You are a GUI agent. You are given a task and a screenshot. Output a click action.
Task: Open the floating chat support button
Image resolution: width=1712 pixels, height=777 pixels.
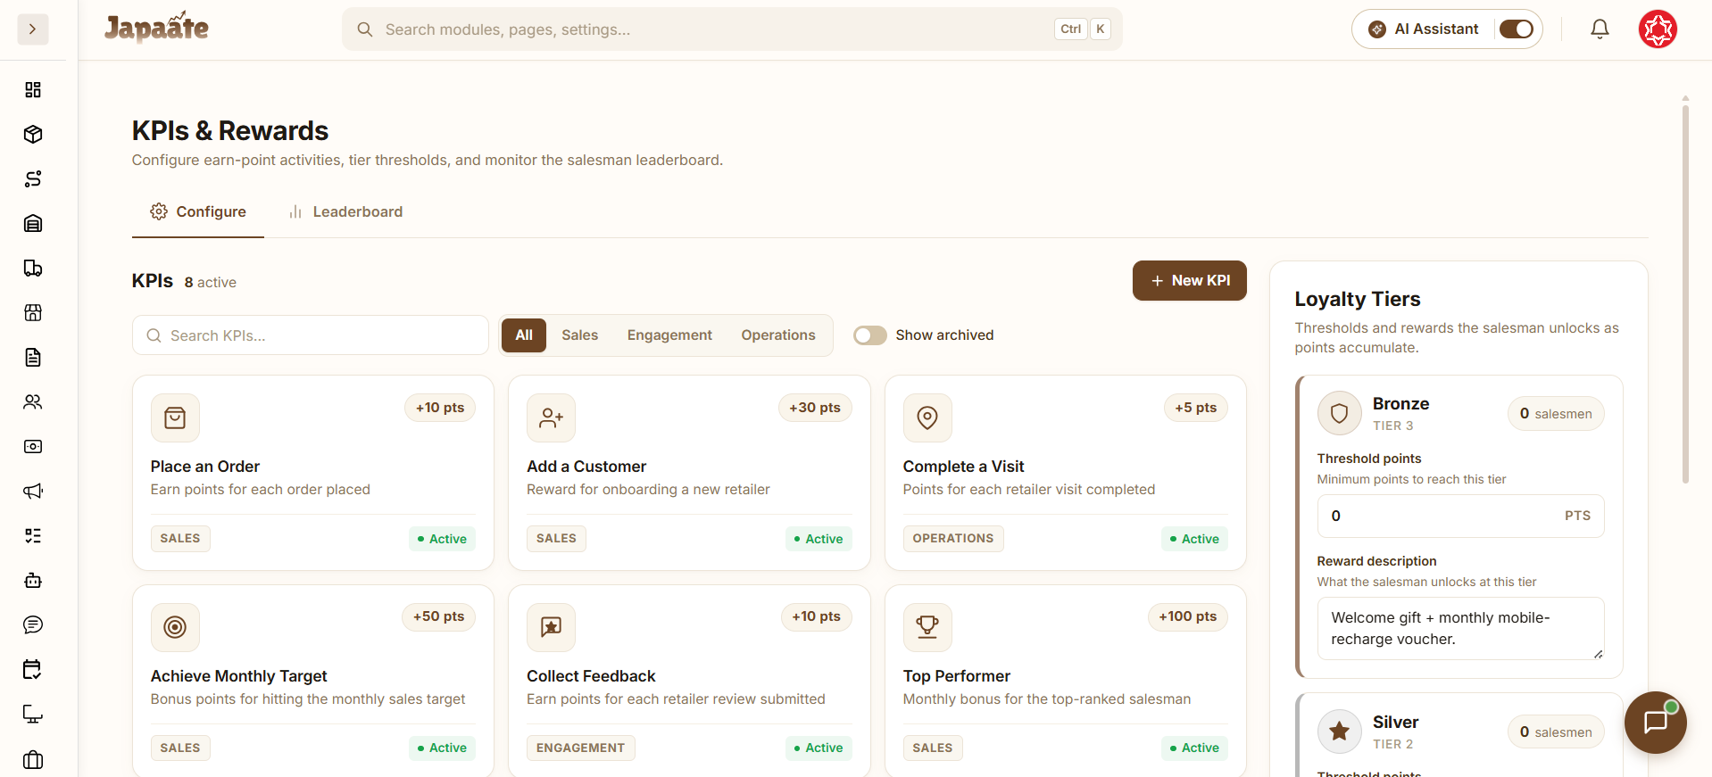[1655, 722]
